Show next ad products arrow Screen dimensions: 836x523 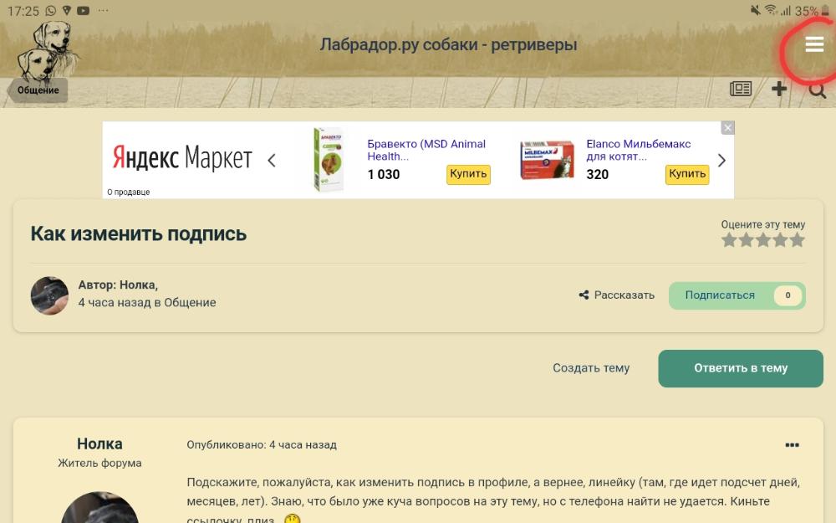click(x=721, y=160)
